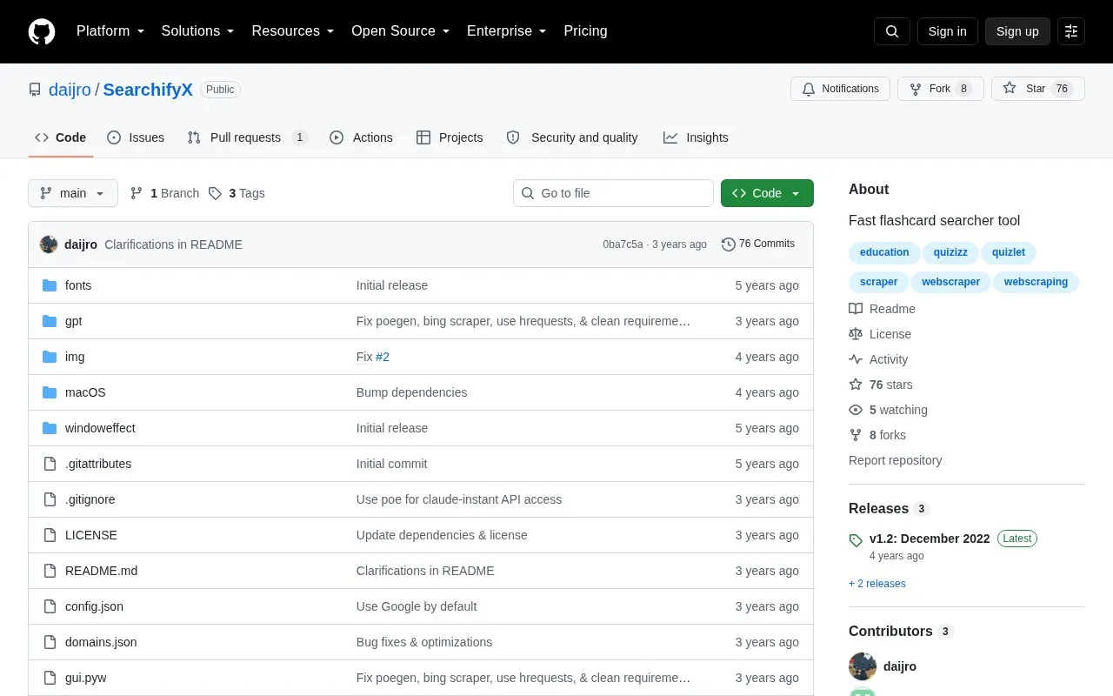The height and width of the screenshot is (696, 1113).
Task: Open the 3 Tags link
Action: pos(237,193)
